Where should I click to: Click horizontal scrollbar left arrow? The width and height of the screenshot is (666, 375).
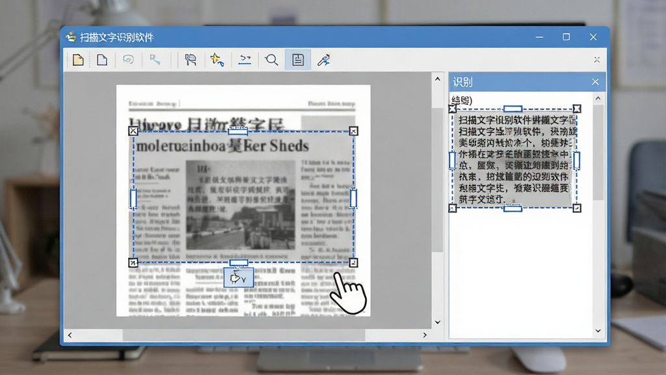pyautogui.click(x=70, y=335)
